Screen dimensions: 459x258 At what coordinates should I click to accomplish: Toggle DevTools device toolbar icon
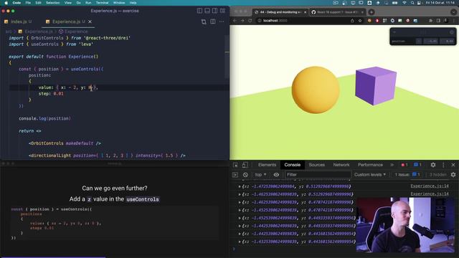click(x=245, y=165)
